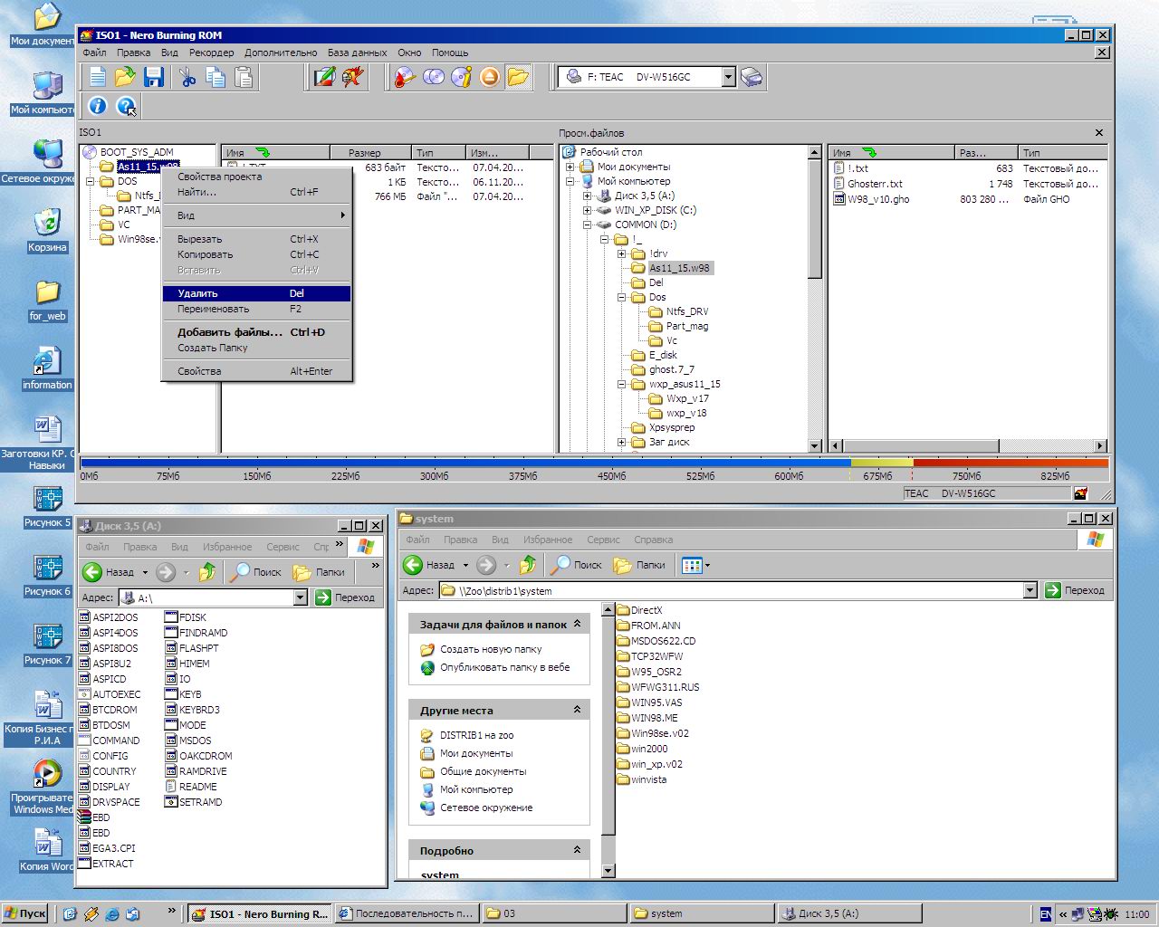Open the 'Рекордер' menu in Nero
Screen dimensions: 1159x927
(211, 53)
